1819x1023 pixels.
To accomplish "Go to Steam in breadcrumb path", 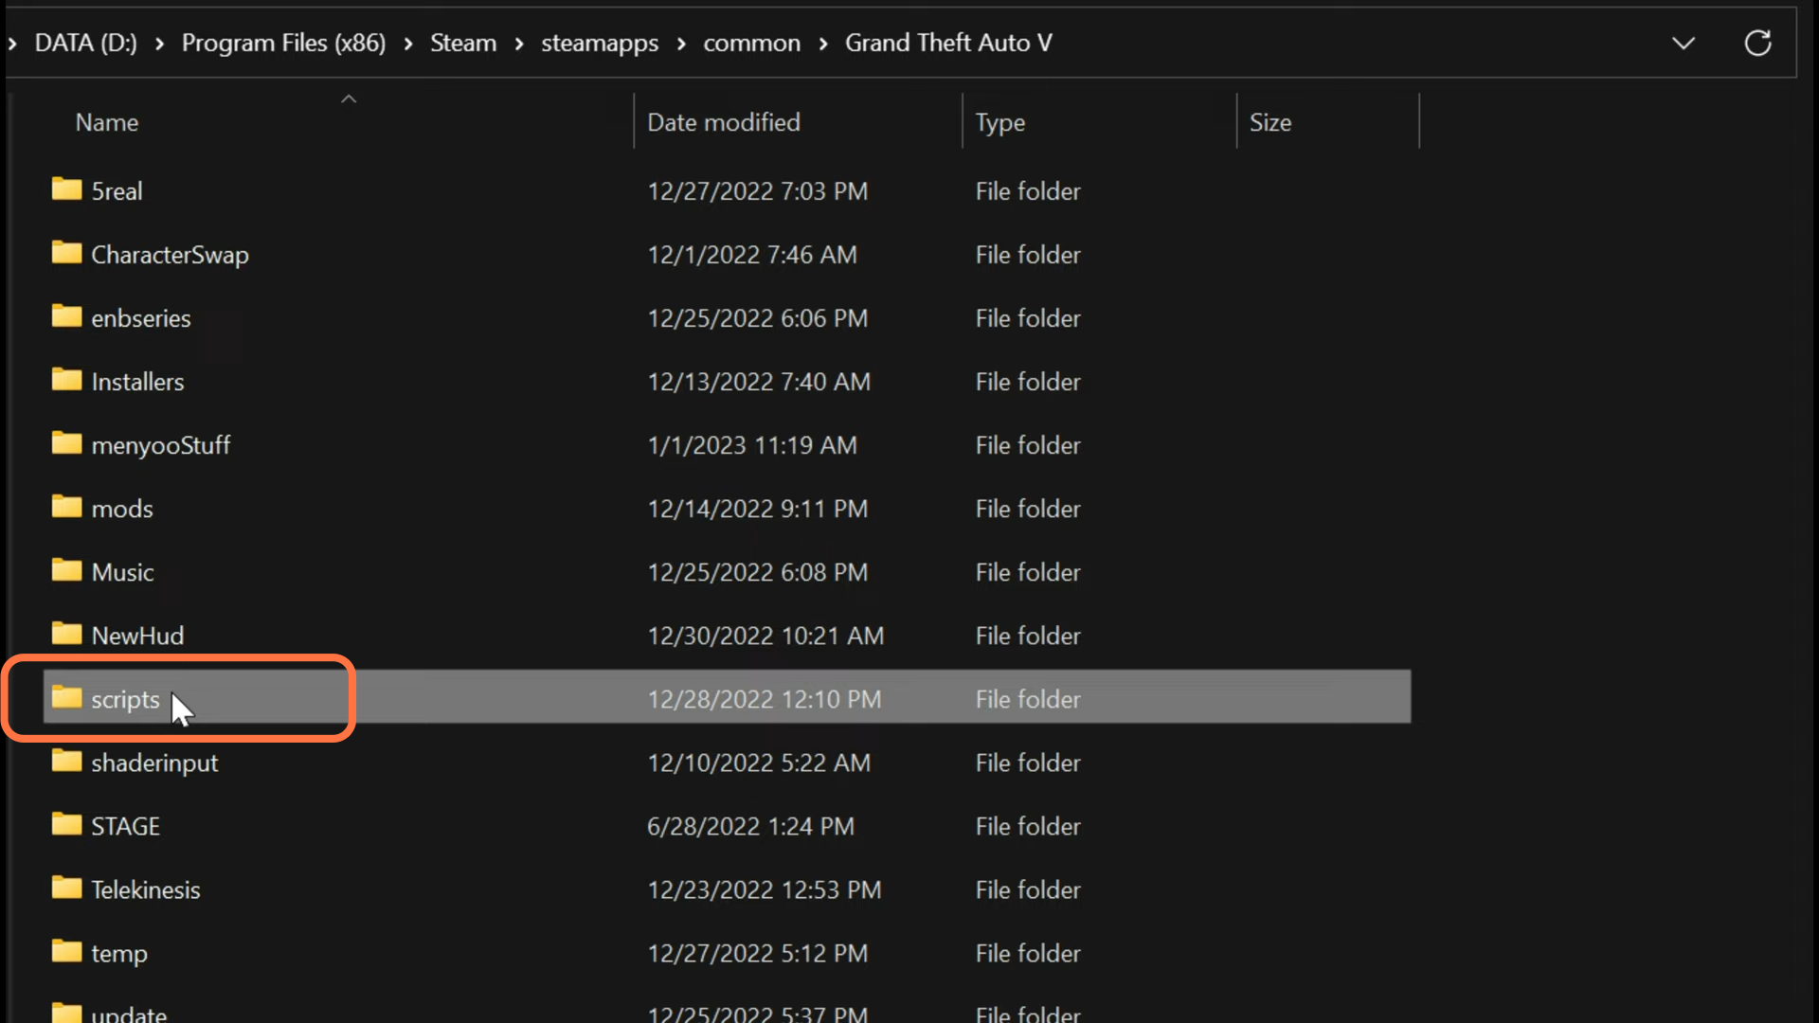I will tap(463, 43).
